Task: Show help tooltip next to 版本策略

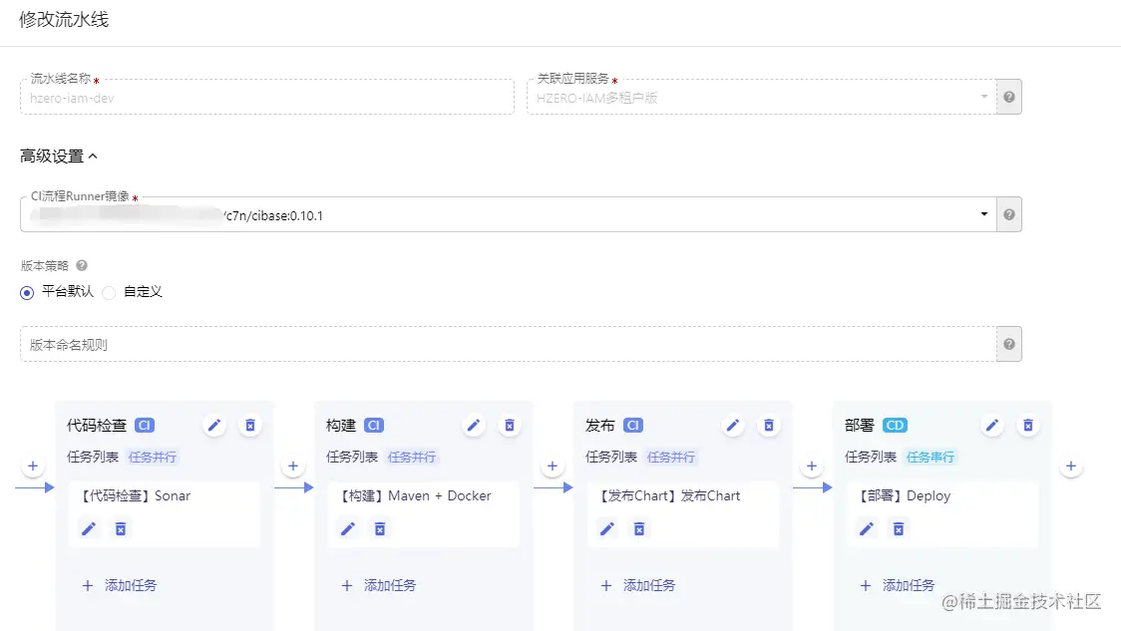Action: 82,265
